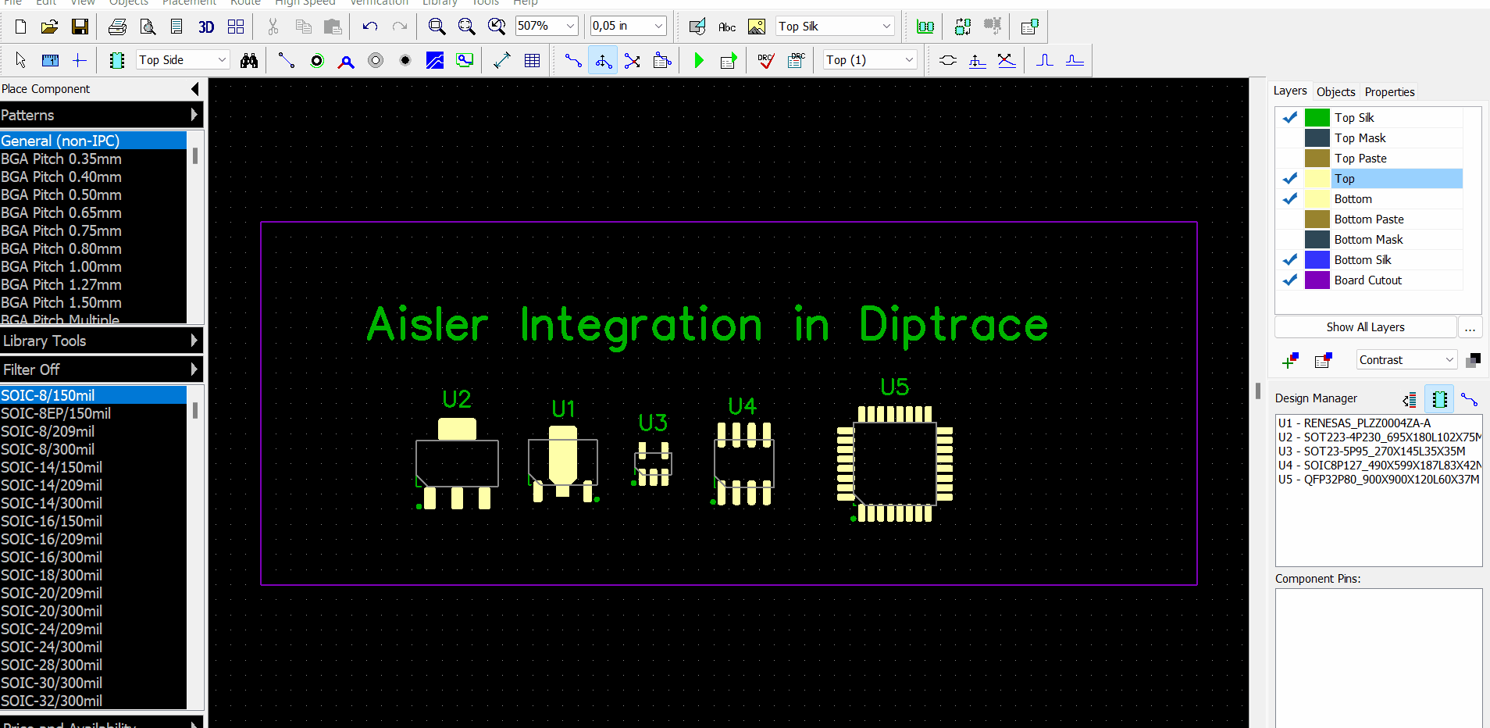Click the pattern list scrollbar thumb

click(195, 410)
